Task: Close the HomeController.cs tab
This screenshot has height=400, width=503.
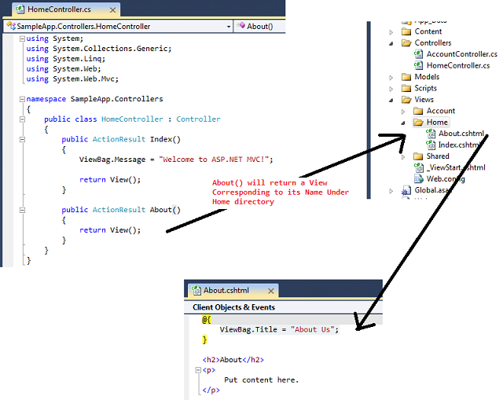Action: 112,9
